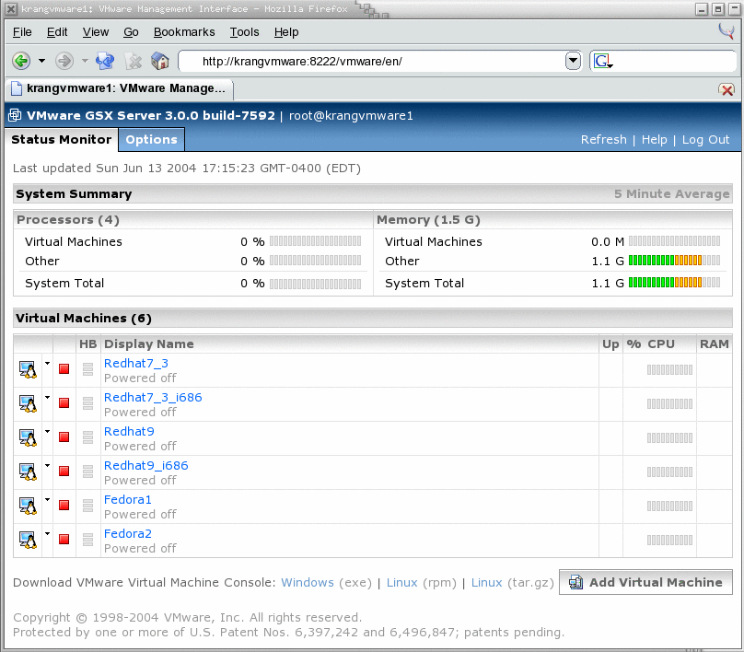The image size is (744, 652).
Task: Expand the VM menu arrow for Fedora1
Action: (48, 500)
